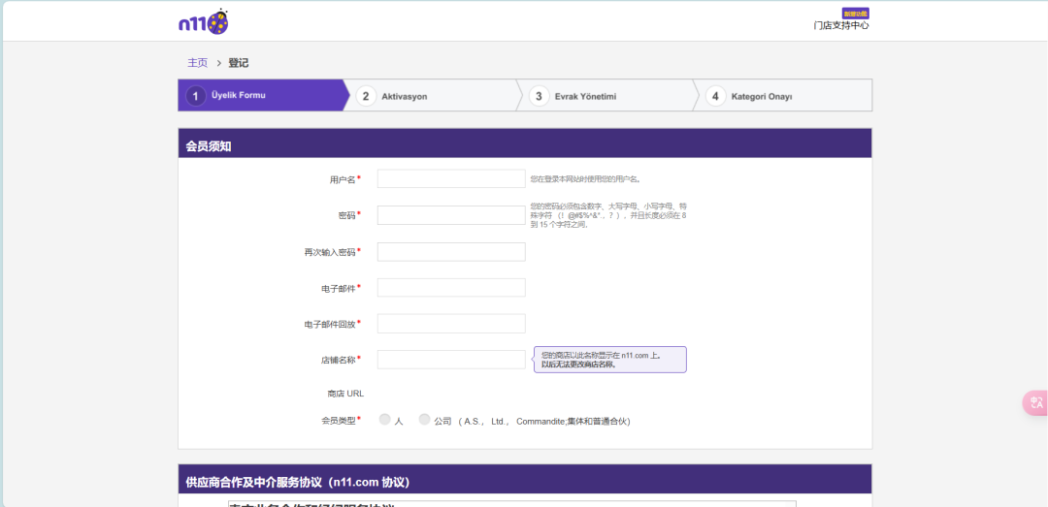Click the 会员类型 label

(339, 421)
